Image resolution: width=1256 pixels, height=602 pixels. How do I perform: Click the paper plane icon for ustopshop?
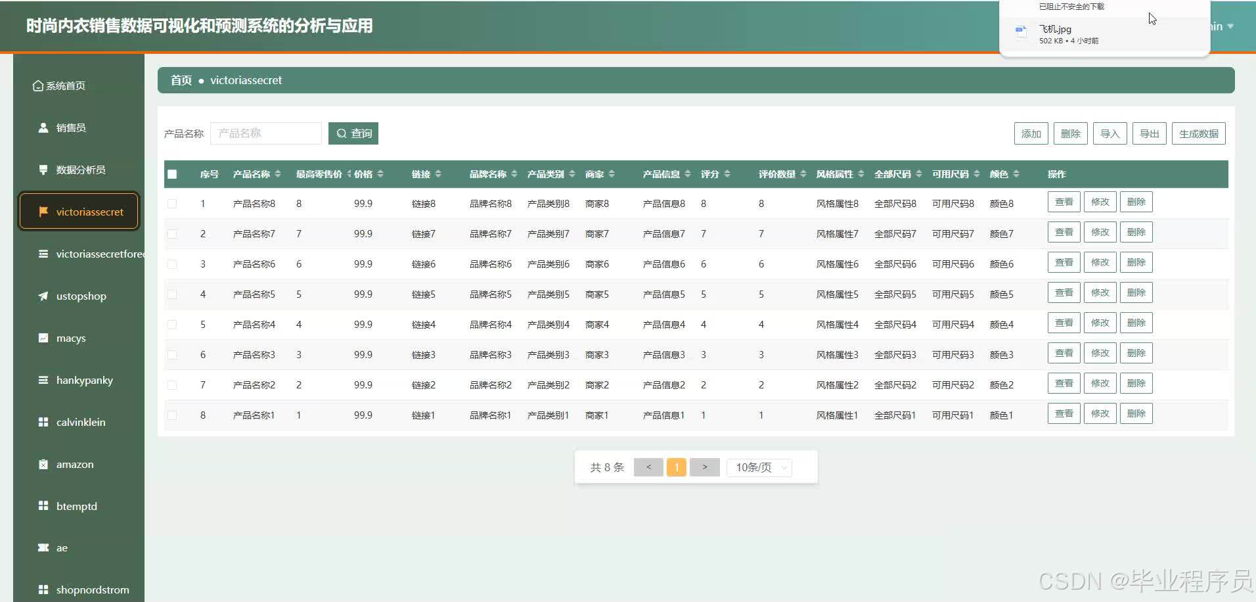(43, 296)
